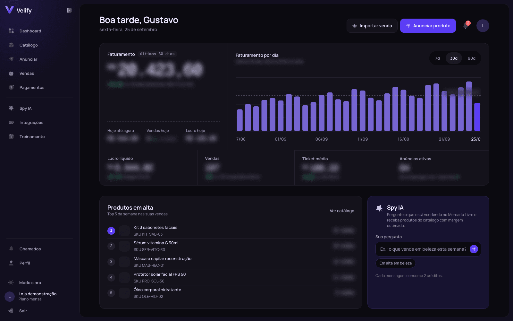
Task: Collapse the sidebar panel icon
Action: click(69, 10)
